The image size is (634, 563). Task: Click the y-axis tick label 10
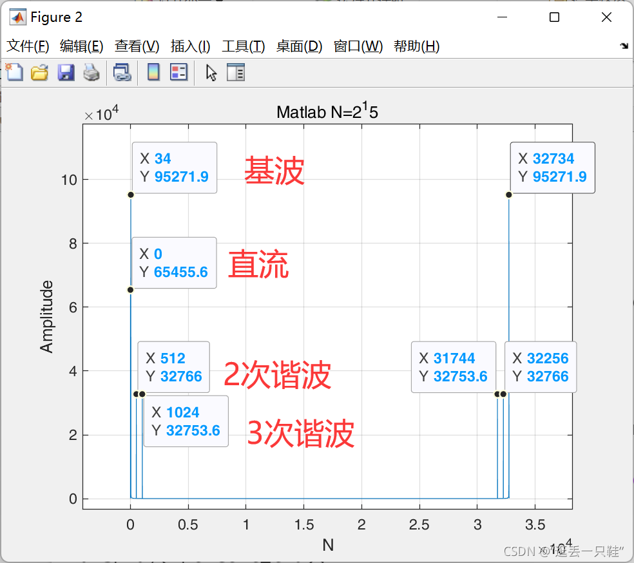tap(69, 180)
